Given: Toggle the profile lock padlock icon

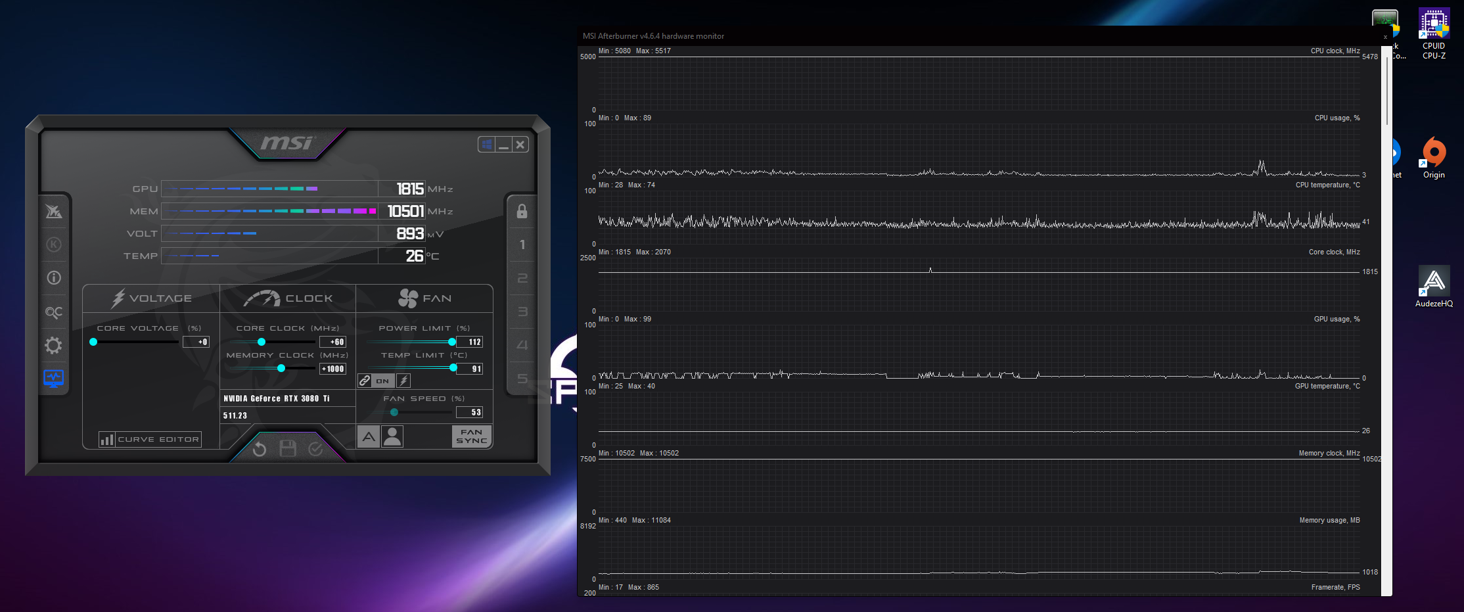Looking at the screenshot, I should [522, 211].
